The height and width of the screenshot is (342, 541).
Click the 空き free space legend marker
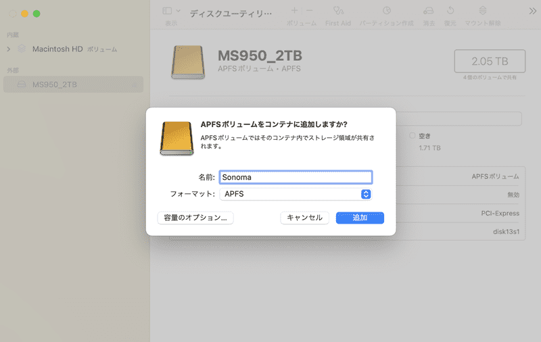(x=412, y=135)
